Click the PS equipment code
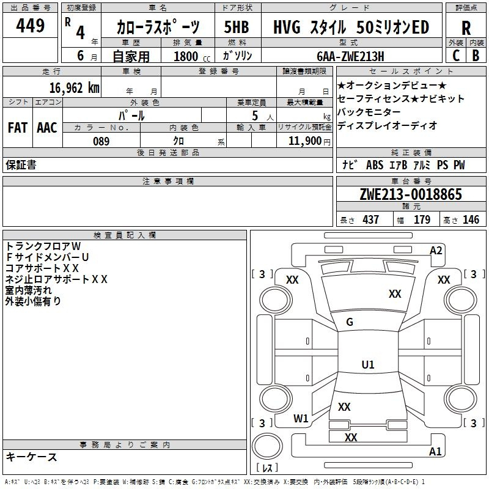This screenshot has height=489, width=489. [443, 164]
